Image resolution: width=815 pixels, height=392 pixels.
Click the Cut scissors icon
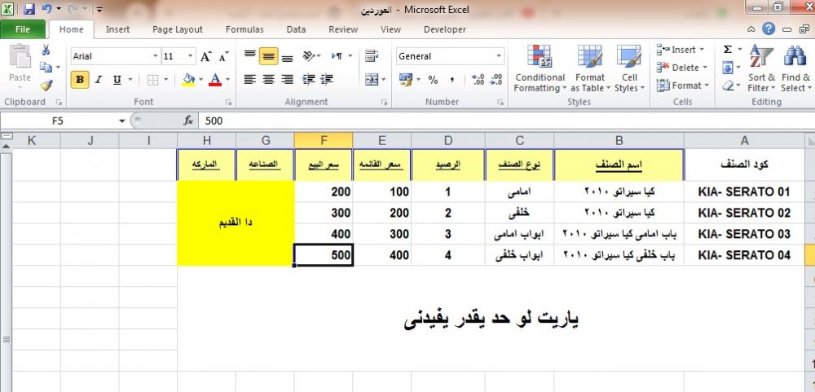pyautogui.click(x=46, y=50)
